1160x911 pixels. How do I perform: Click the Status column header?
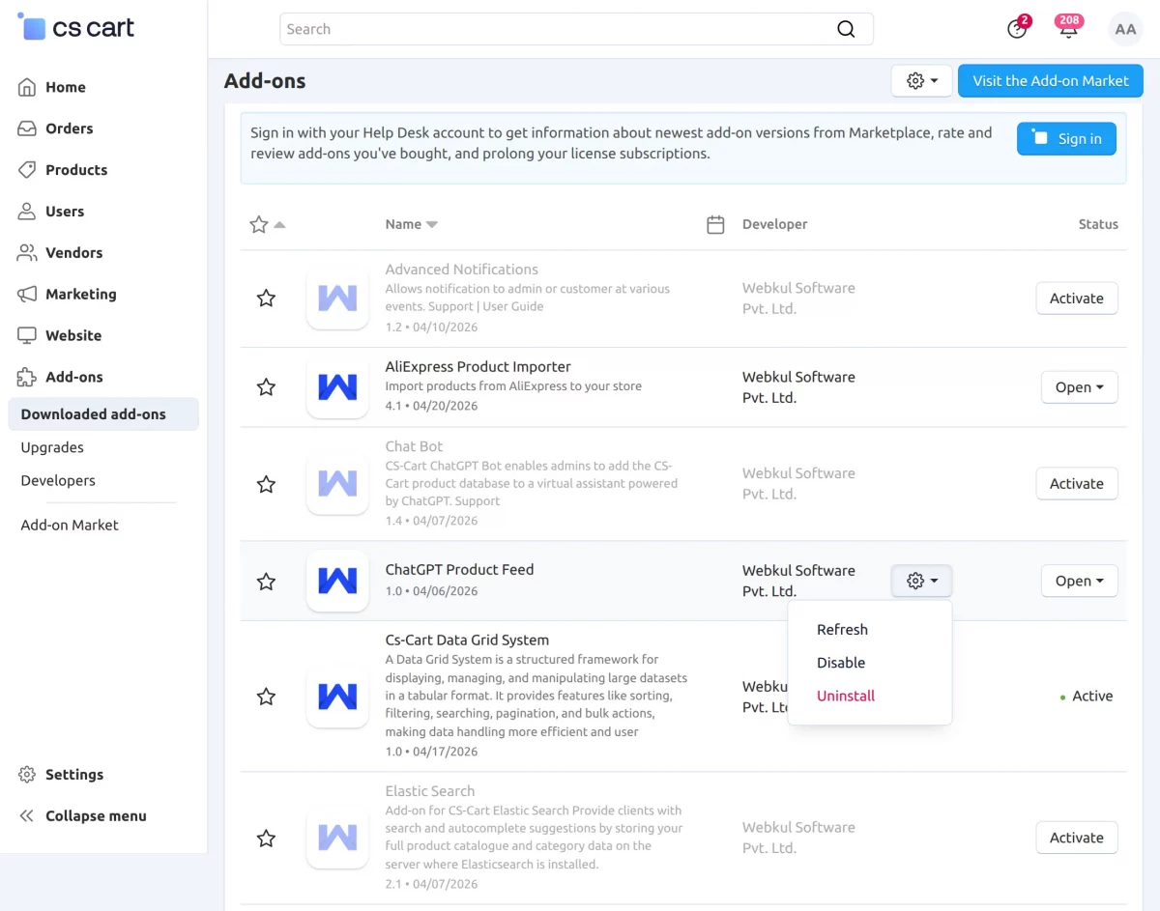coord(1098,224)
